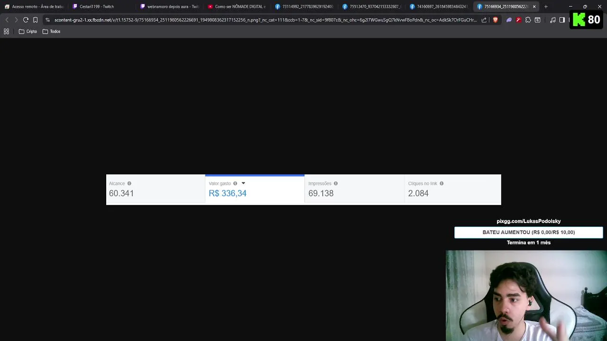Screen dimensions: 607x341
Task: Click the Valor gasto info icon
Action: click(x=235, y=183)
